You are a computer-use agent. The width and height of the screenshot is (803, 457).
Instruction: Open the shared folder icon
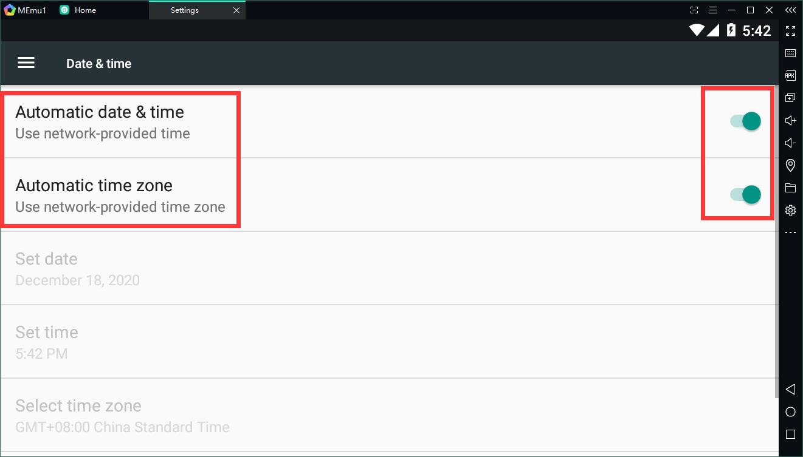(x=790, y=188)
